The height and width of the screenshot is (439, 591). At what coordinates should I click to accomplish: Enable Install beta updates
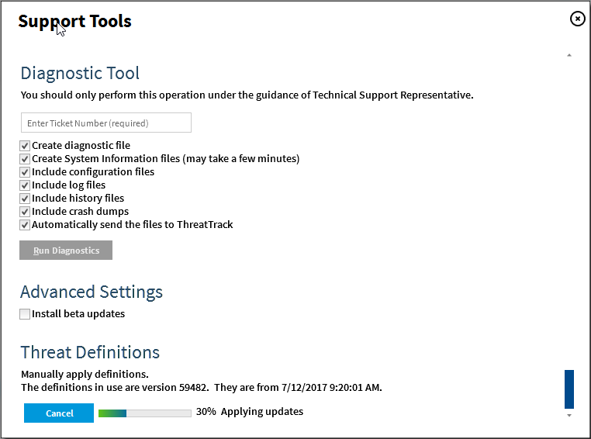point(25,314)
